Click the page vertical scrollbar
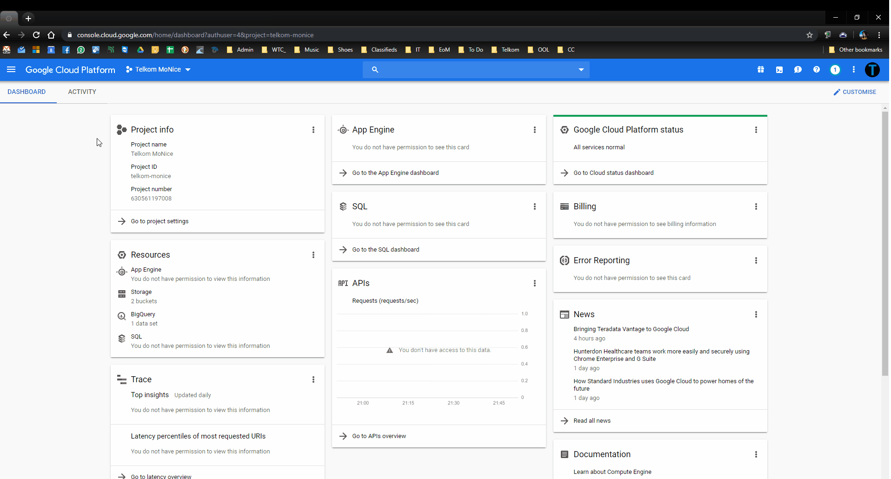This screenshot has height=479, width=891. (x=885, y=244)
